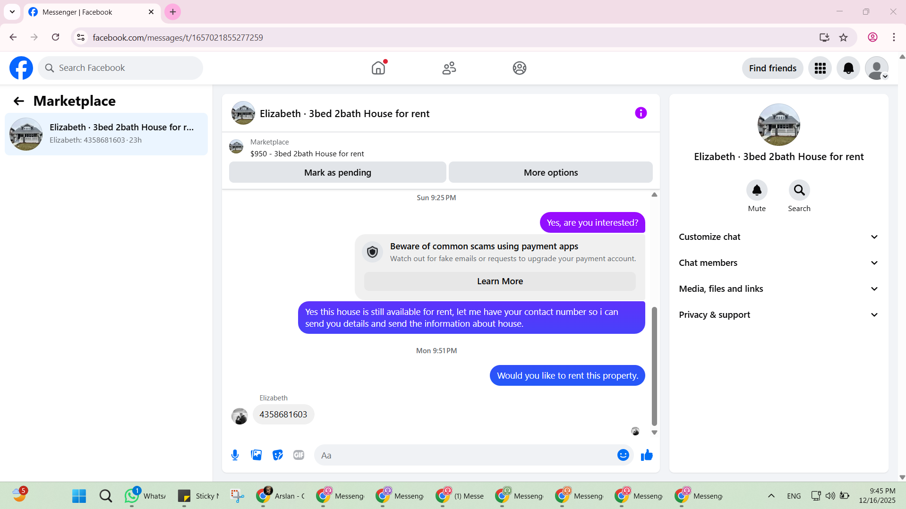Screen dimensions: 906x509
Task: Click the ENG language indicator
Action: click(x=794, y=496)
